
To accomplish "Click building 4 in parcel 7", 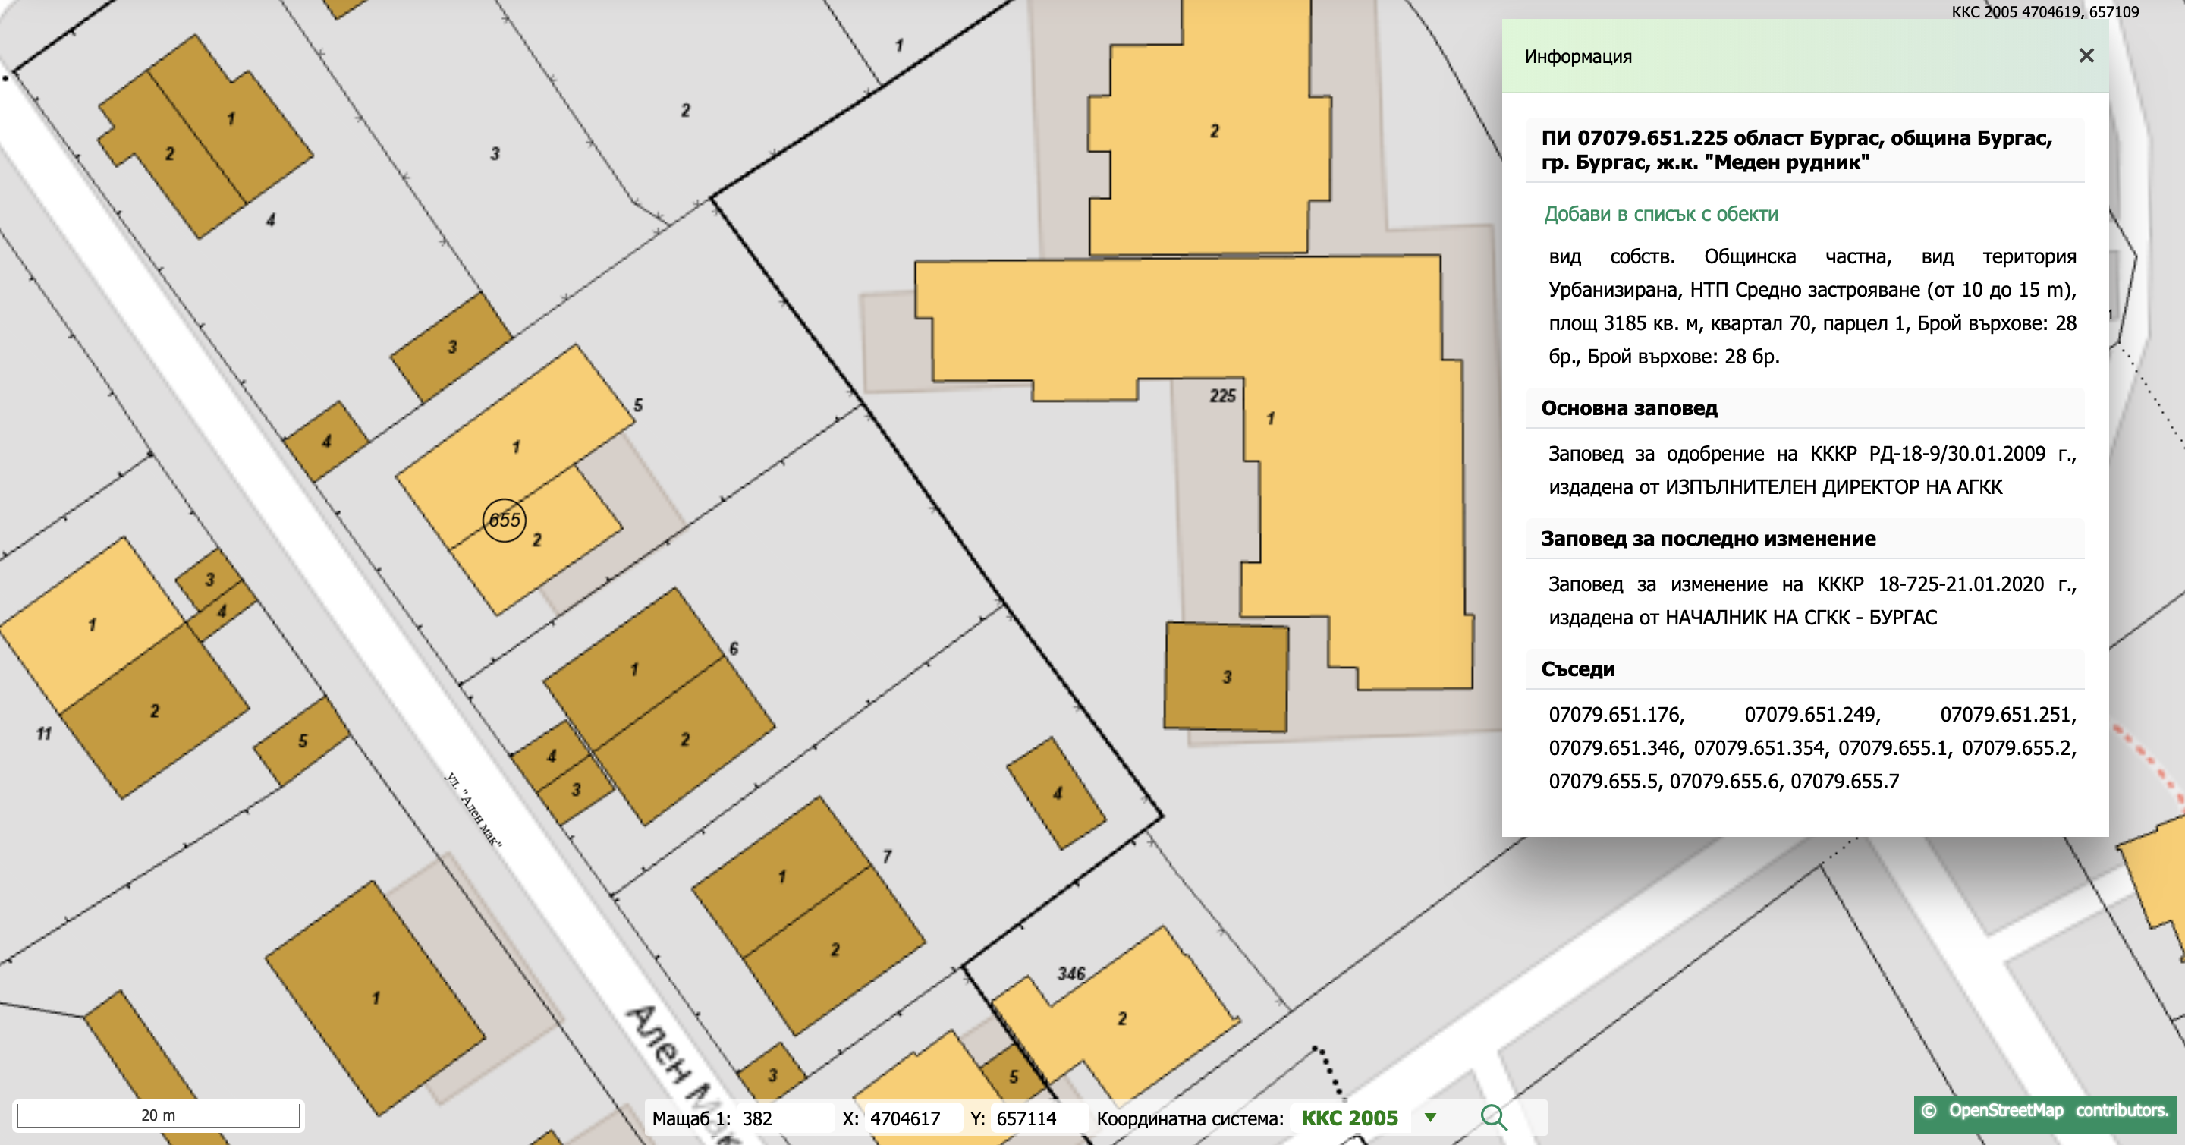I will [x=1056, y=793].
